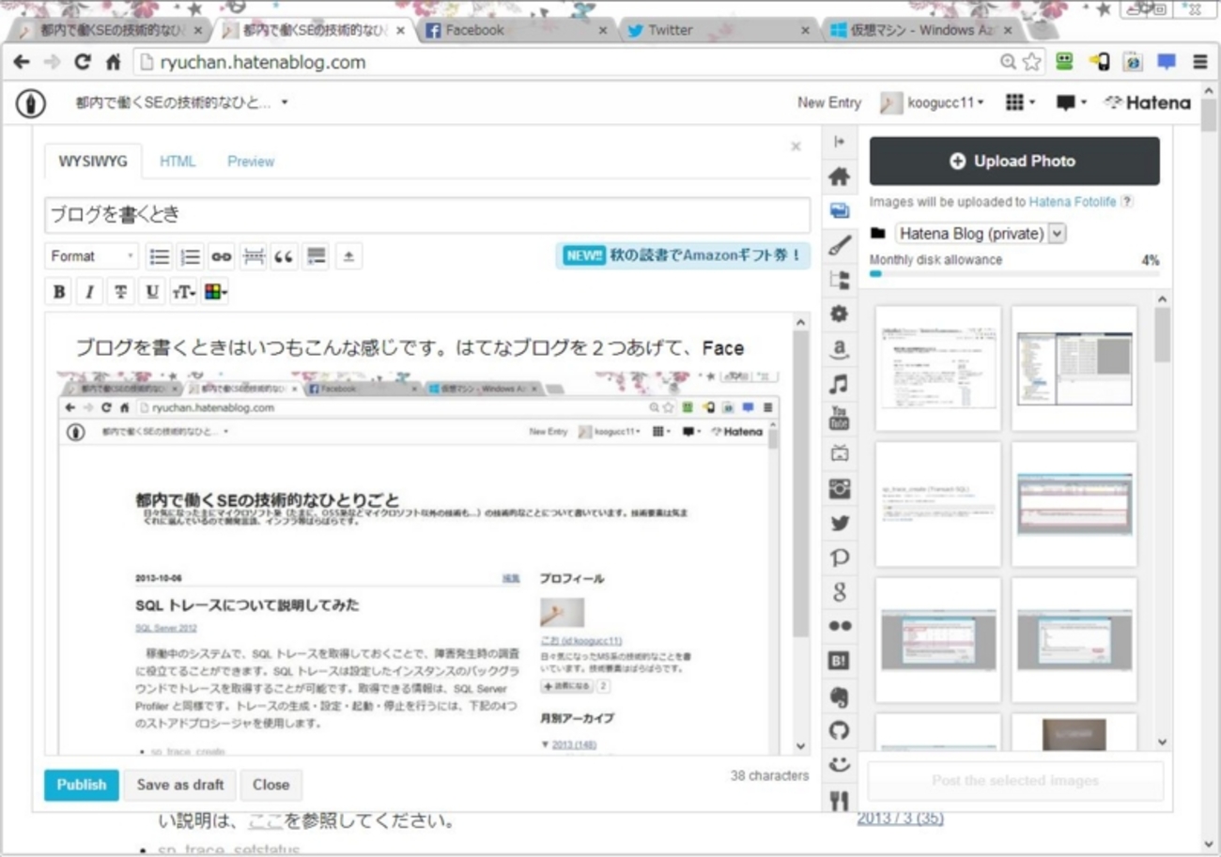The height and width of the screenshot is (857, 1221).
Task: Toggle bold formatting
Action: point(59,292)
